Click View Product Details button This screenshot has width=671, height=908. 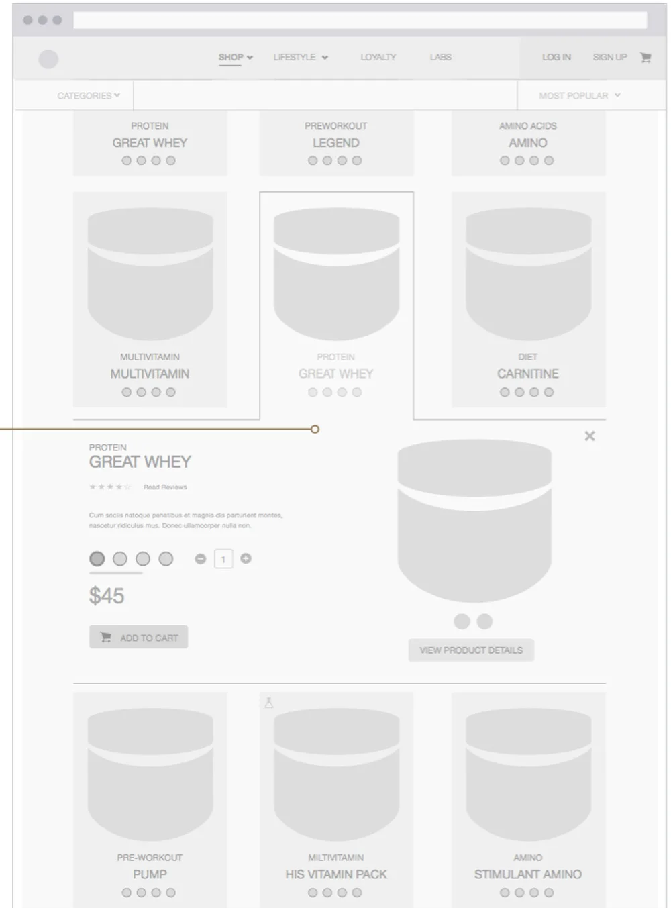click(x=471, y=650)
